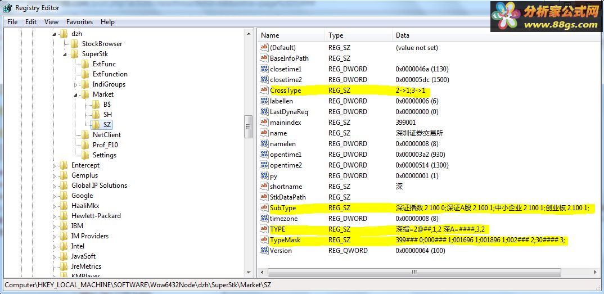The height and width of the screenshot is (294, 604).
Task: Select the SH folder icon under Market
Action: point(96,115)
